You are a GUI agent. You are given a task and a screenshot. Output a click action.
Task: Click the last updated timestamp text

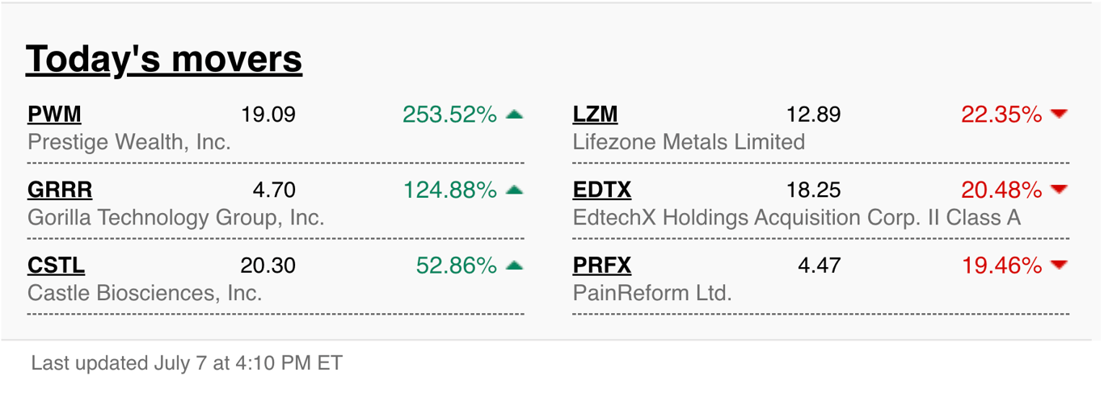click(187, 363)
